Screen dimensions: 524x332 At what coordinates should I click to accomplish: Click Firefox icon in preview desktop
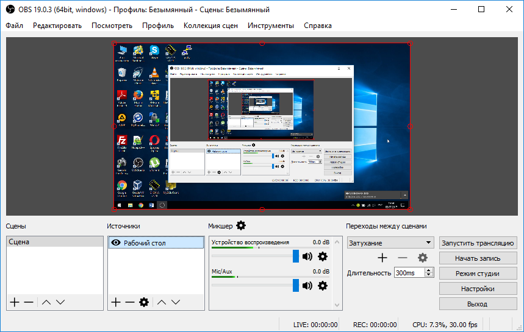click(x=138, y=96)
